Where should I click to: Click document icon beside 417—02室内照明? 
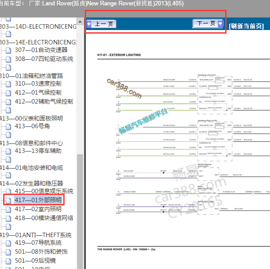[x=8, y=209]
